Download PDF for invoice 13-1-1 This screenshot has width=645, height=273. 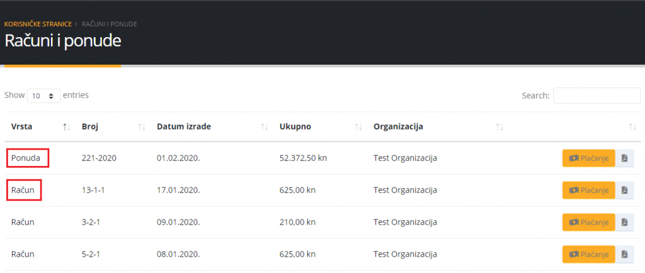point(624,190)
